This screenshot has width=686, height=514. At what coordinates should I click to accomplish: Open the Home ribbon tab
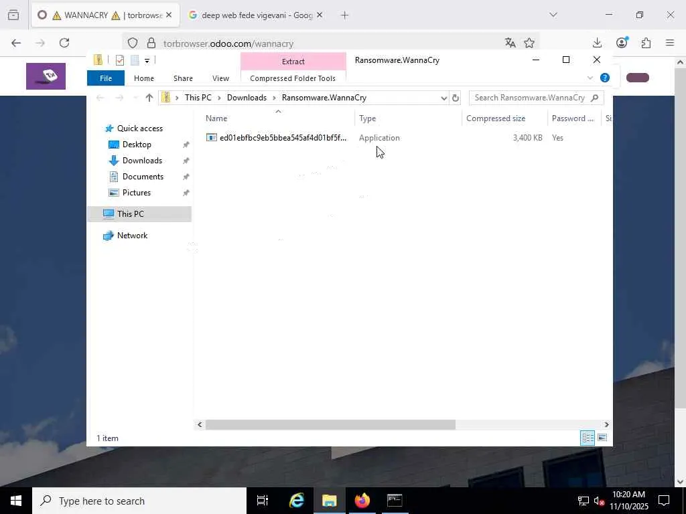(144, 78)
